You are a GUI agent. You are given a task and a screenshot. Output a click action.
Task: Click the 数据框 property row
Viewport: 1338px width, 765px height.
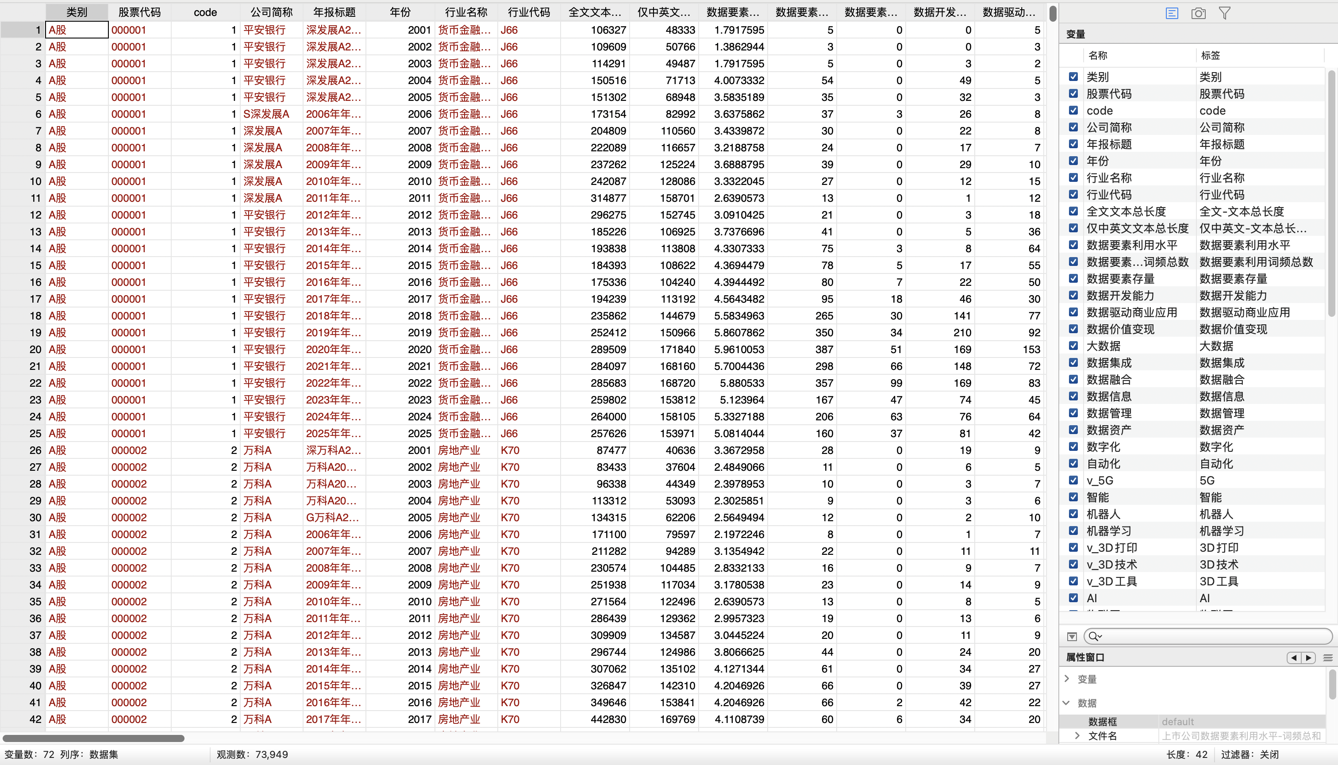1192,721
